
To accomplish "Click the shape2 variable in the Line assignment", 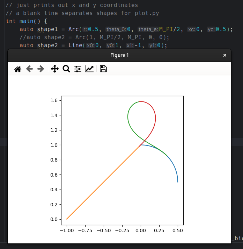I will [47, 45].
